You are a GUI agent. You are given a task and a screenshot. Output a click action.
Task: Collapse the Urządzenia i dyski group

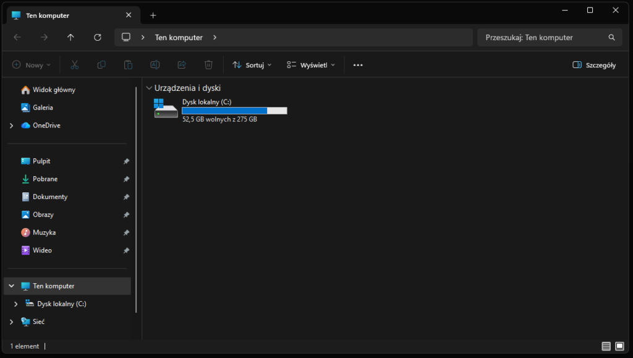coord(148,88)
